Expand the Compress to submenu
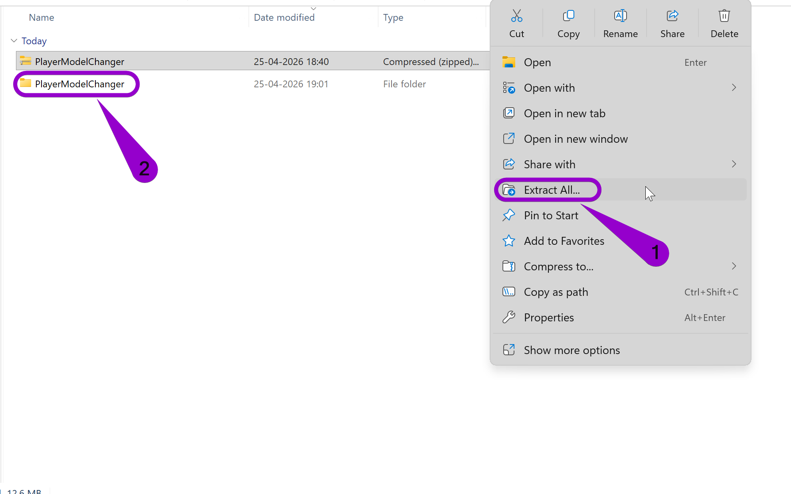Viewport: 791px width, 494px height. pyautogui.click(x=734, y=266)
